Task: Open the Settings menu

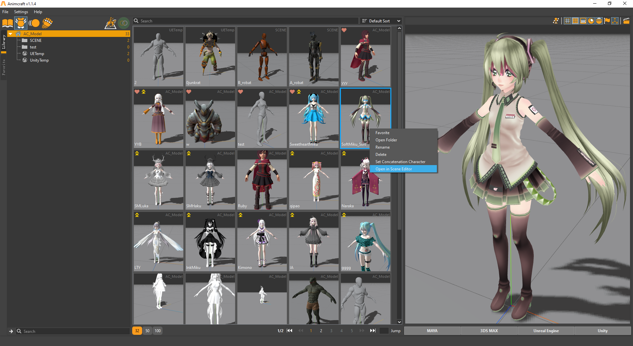Action: pyautogui.click(x=21, y=12)
